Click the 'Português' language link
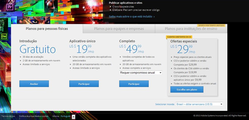 click(x=66, y=116)
